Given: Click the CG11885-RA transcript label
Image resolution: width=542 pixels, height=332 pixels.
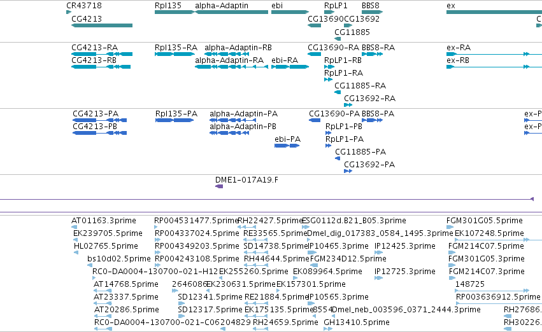Looking at the screenshot, I should point(360,86).
